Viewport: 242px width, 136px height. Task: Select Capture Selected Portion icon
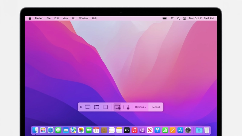click(105, 107)
